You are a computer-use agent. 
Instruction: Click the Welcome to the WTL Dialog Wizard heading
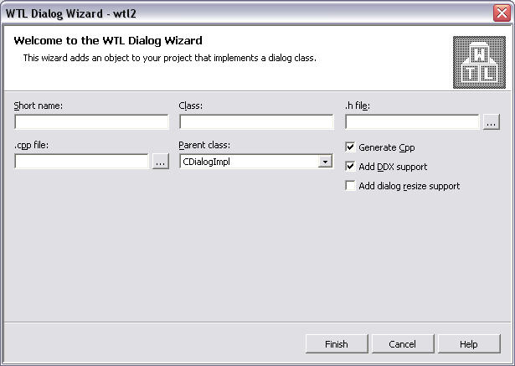click(108, 40)
